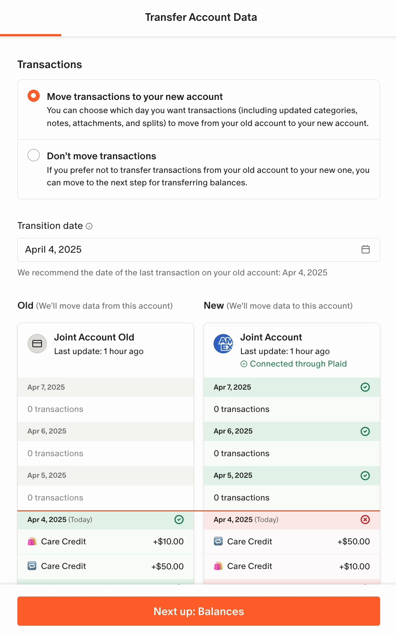Click the Joint Account Old card icon
The height and width of the screenshot is (634, 396).
point(37,343)
